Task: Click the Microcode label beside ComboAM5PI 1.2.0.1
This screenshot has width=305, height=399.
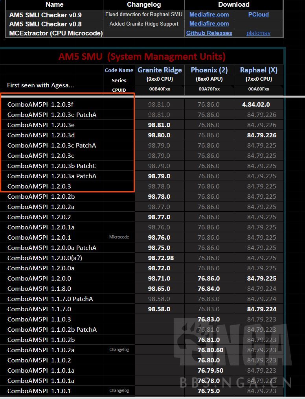Action: tap(119, 237)
